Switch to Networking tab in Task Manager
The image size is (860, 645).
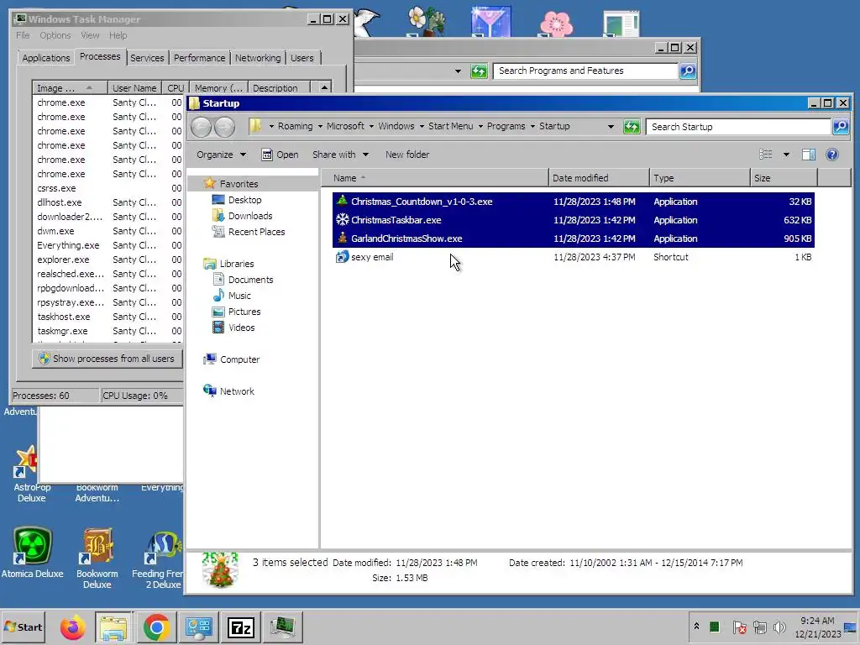point(258,58)
